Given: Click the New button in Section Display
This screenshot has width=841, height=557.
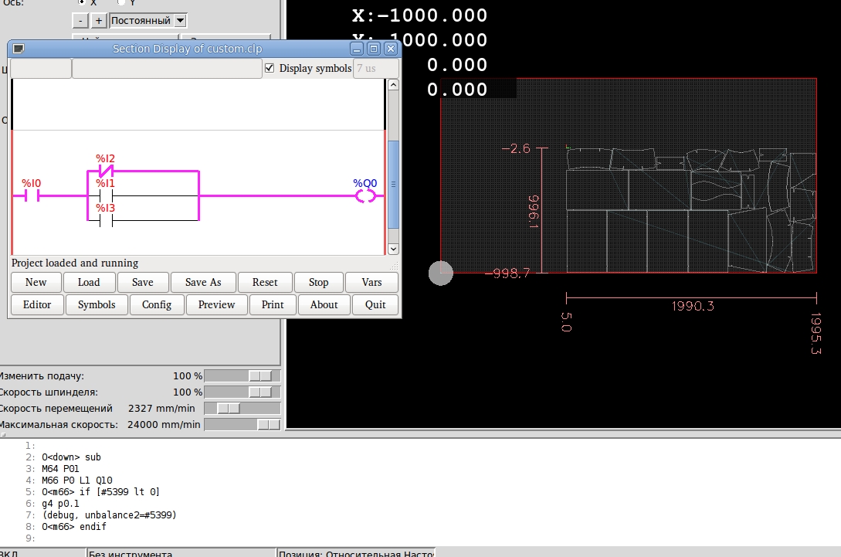Looking at the screenshot, I should 36,282.
